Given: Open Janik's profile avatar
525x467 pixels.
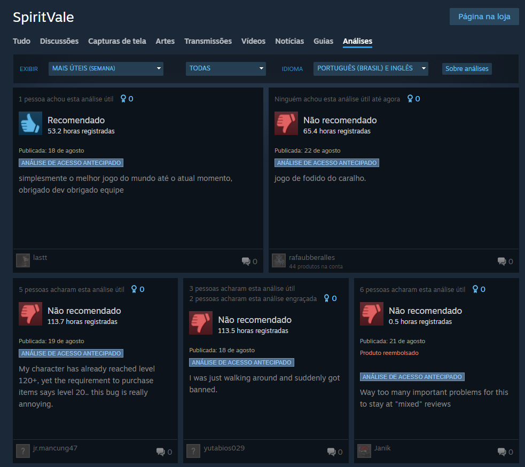Looking at the screenshot, I should pyautogui.click(x=364, y=451).
